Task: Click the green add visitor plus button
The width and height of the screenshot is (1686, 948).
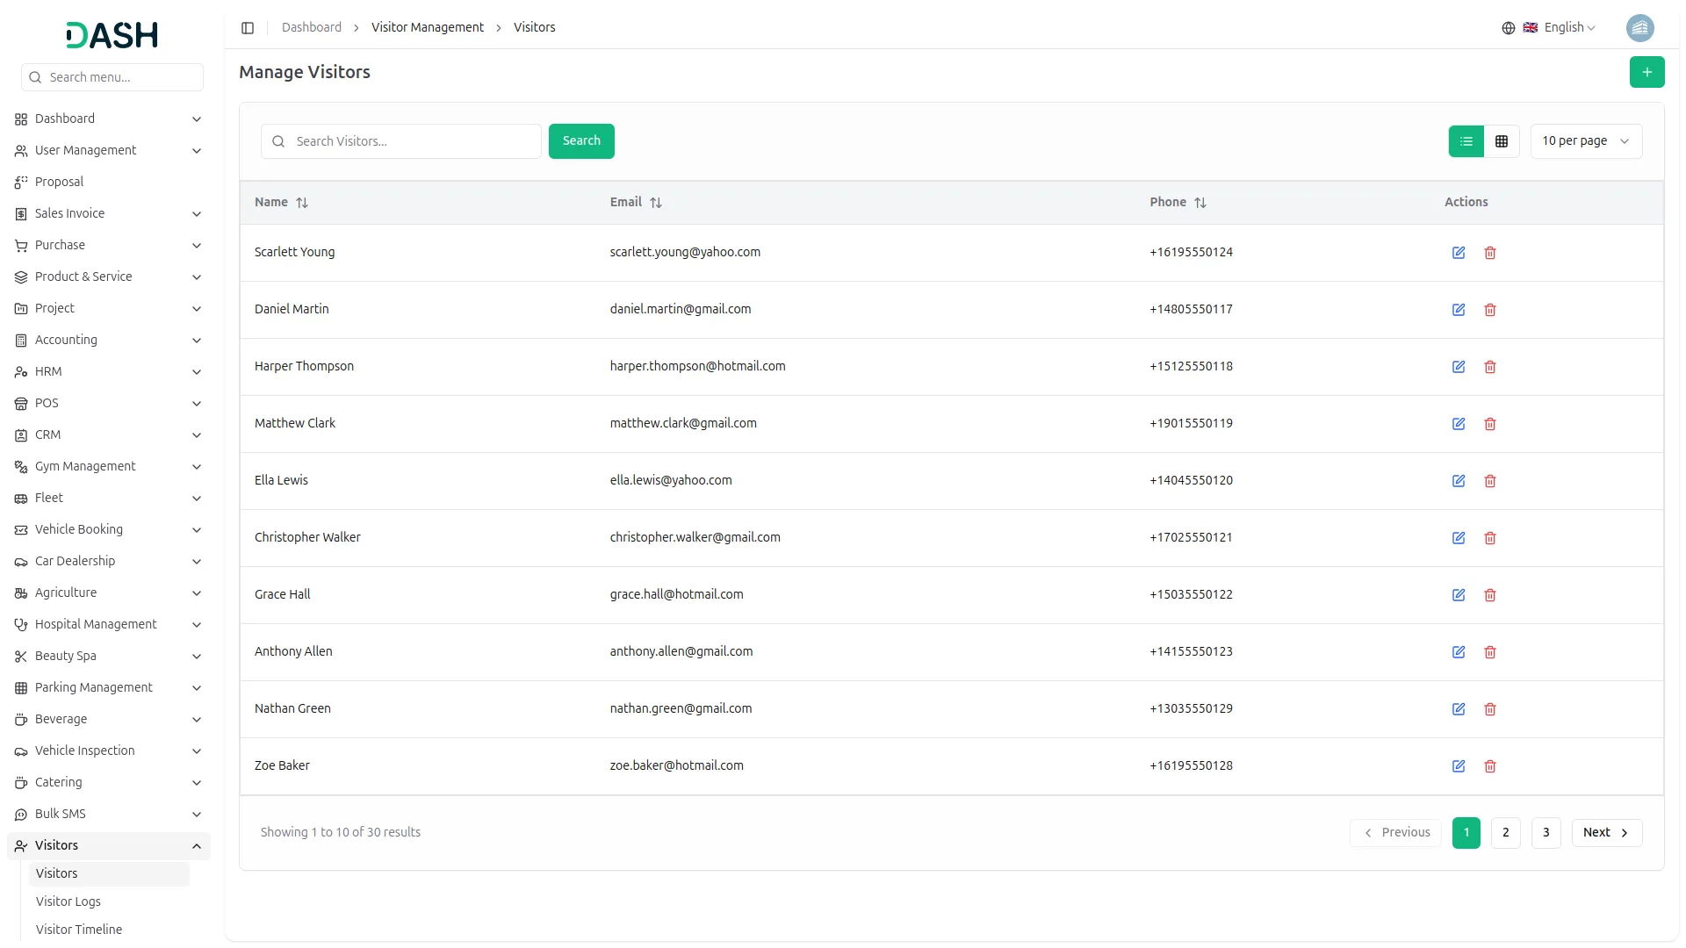Action: point(1646,72)
